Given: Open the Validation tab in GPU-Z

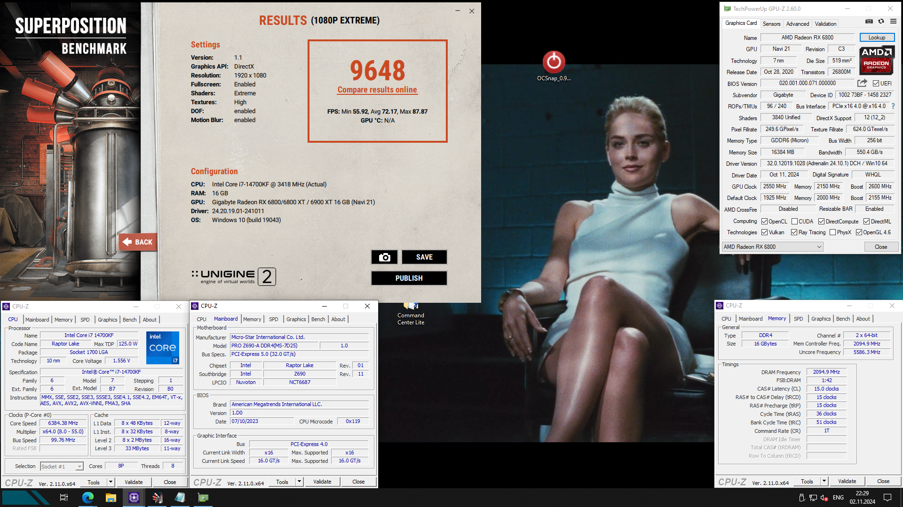Looking at the screenshot, I should click(825, 24).
